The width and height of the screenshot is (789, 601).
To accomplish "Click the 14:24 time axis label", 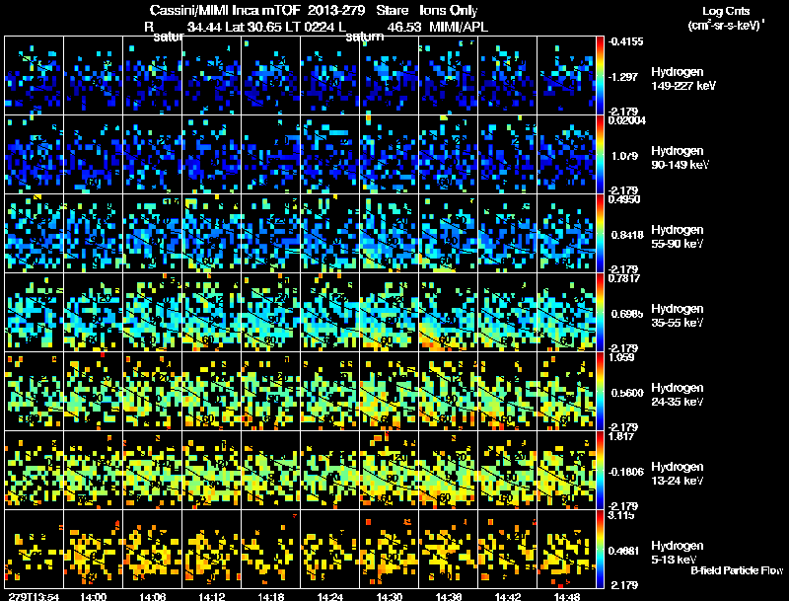I will click(x=330, y=597).
